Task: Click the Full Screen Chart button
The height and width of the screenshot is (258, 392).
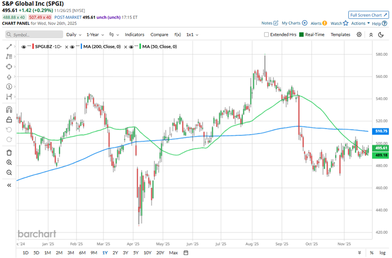Action: (368, 15)
